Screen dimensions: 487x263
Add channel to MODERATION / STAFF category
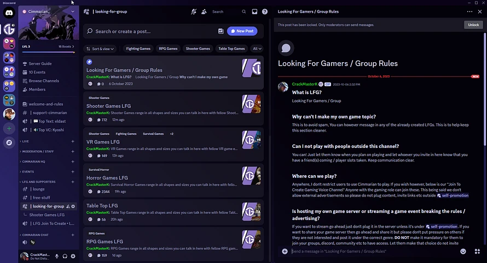[x=73, y=152]
